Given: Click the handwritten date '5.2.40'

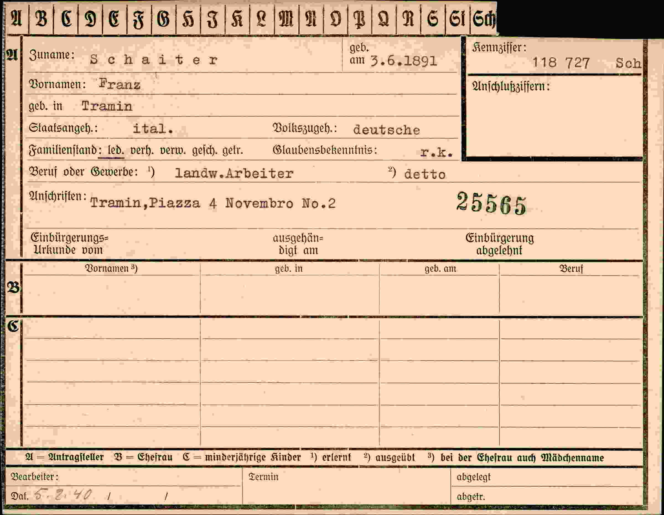Looking at the screenshot, I should (x=63, y=495).
